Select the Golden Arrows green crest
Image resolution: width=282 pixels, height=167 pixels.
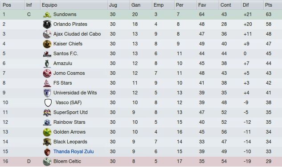pyautogui.click(x=47, y=132)
